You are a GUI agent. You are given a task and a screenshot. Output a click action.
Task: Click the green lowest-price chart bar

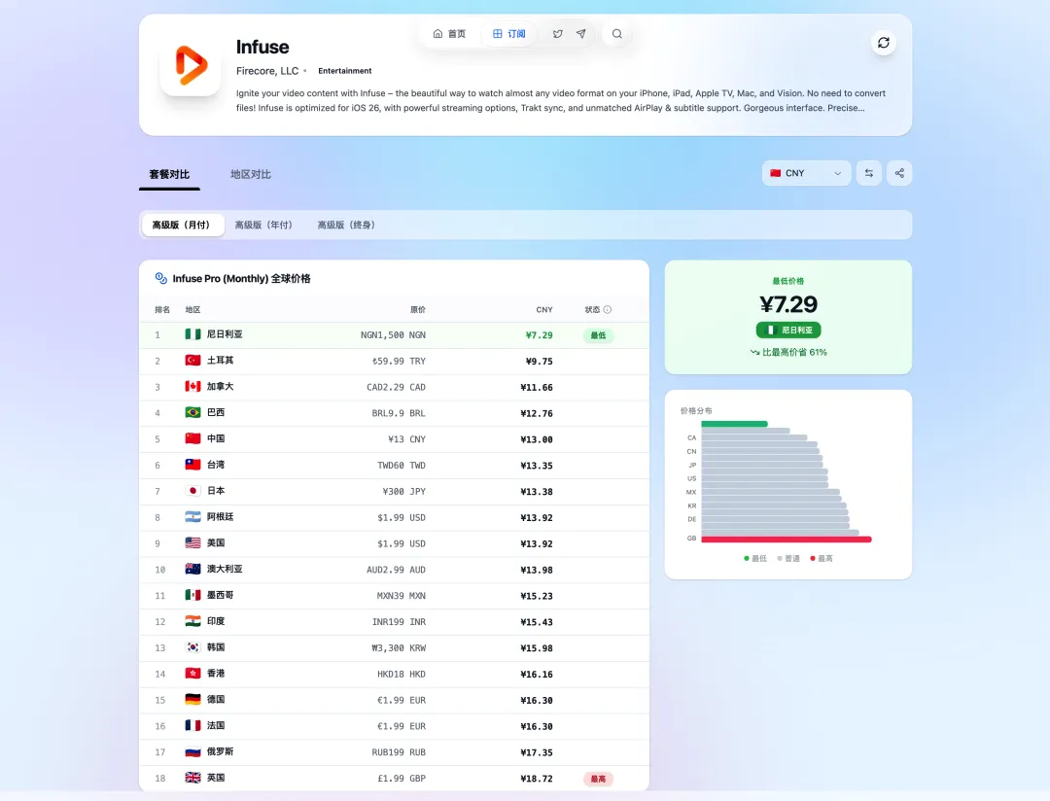[x=734, y=424]
